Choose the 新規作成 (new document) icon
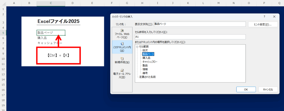This screenshot has height=111, width=284. click(122, 59)
